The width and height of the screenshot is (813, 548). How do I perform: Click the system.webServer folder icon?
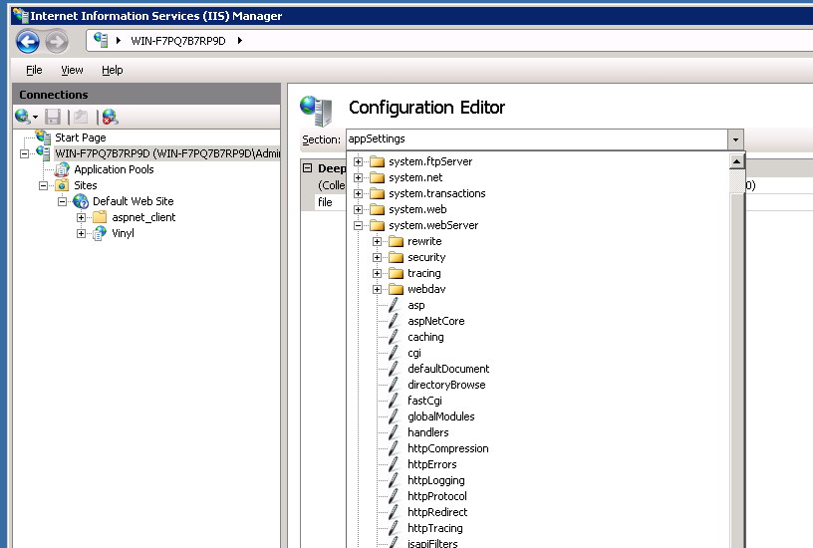(378, 225)
